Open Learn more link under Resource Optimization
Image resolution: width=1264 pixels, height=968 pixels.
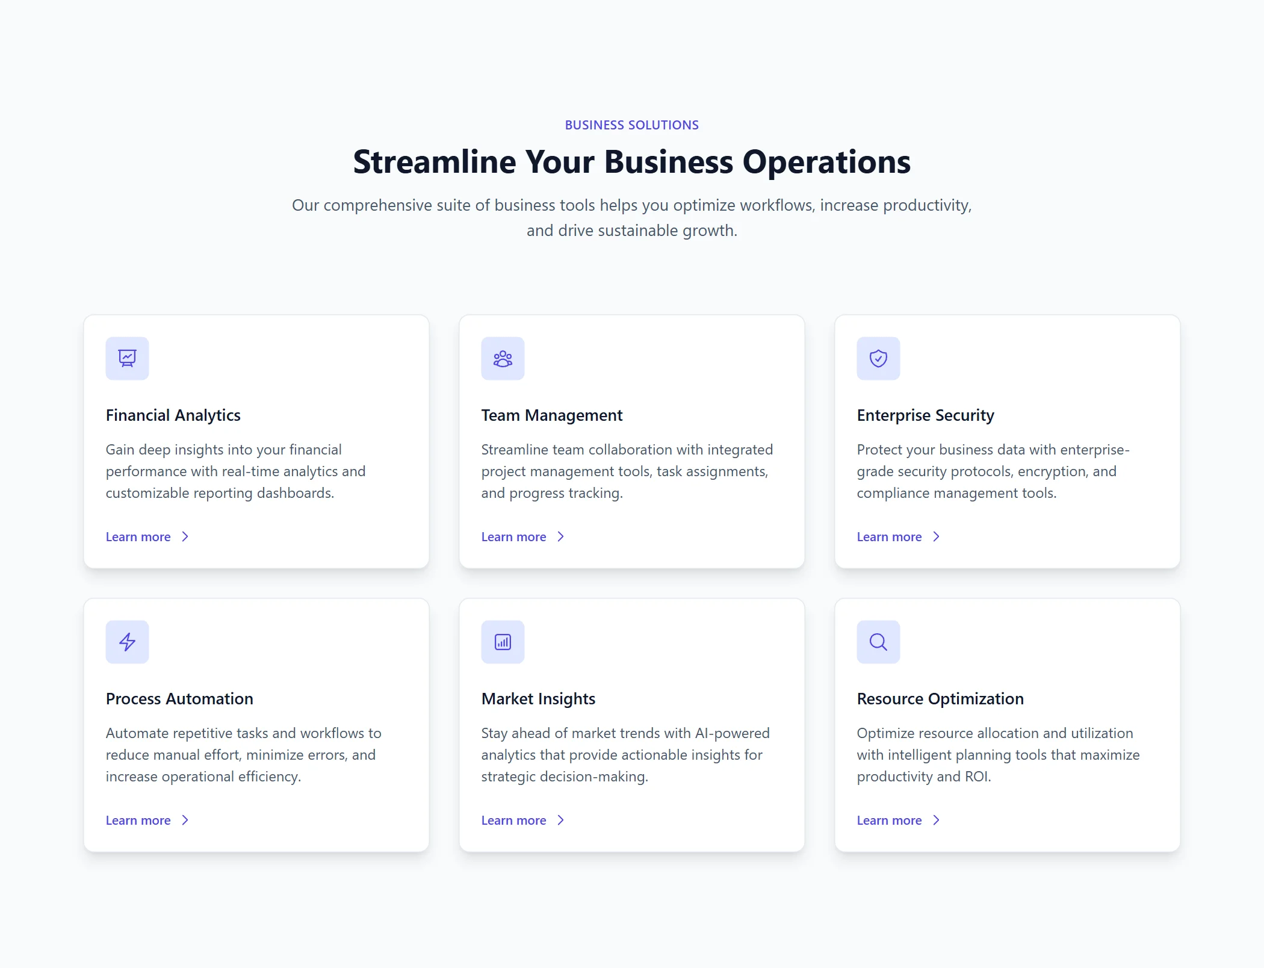click(899, 820)
